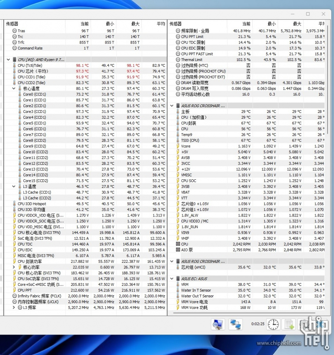This screenshot has width=334, height=355.
Task: Click the clock icon beside Infinity Fabric 频率 (FCLK)
Action: [x=14, y=296]
